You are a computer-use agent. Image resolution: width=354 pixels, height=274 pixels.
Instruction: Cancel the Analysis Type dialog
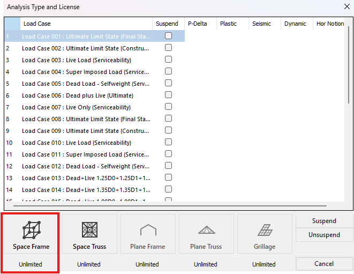[324, 264]
